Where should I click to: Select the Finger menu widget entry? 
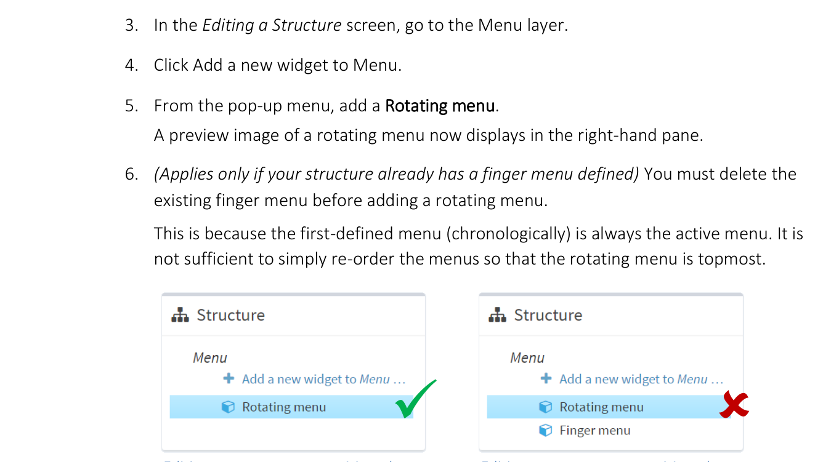click(x=594, y=430)
